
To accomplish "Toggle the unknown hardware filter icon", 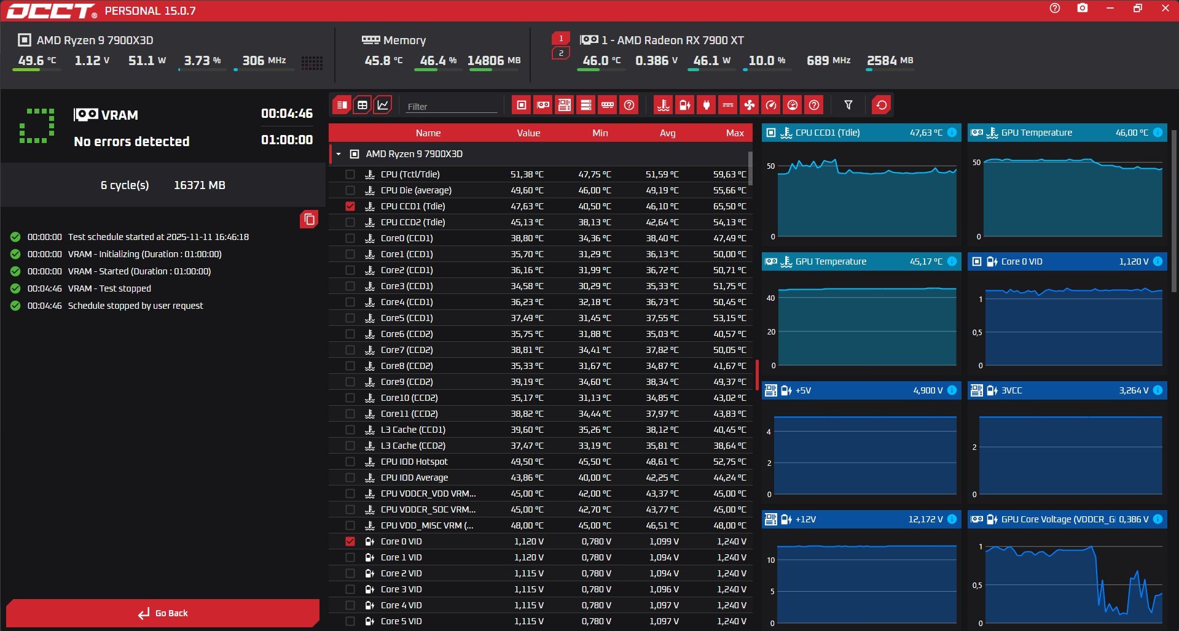I will point(629,105).
